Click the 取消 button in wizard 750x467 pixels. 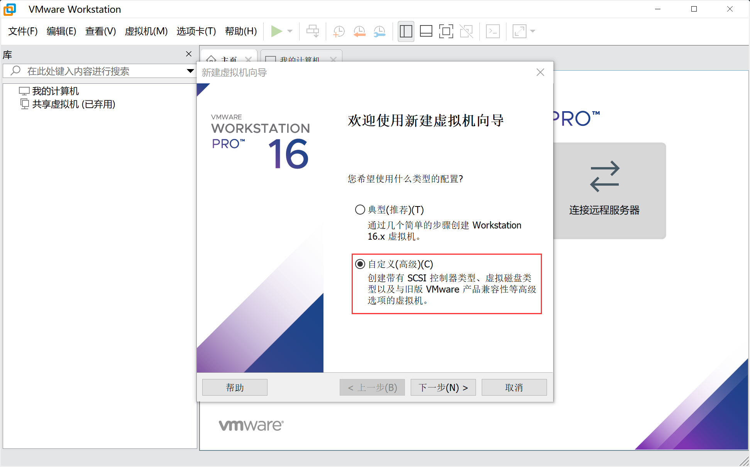pos(514,387)
